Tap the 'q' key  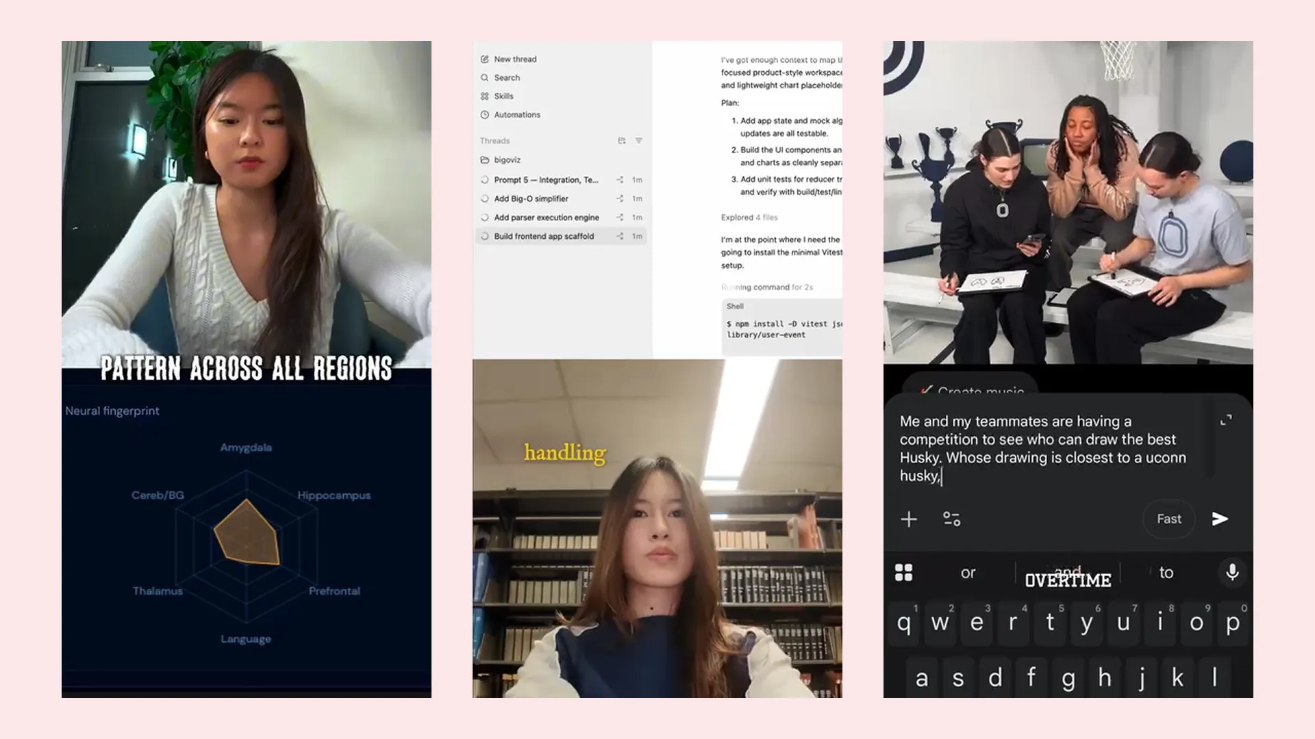(904, 623)
